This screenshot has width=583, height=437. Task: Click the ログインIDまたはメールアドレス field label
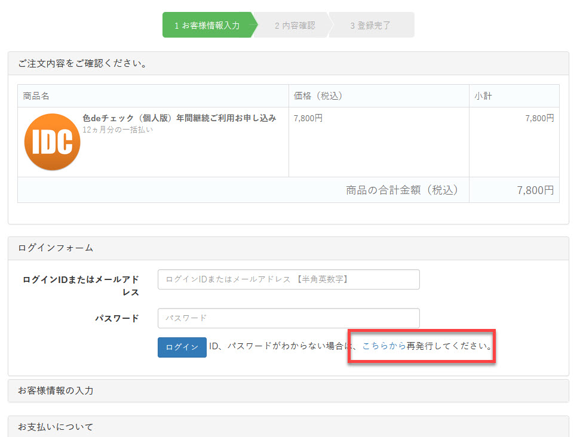point(81,285)
